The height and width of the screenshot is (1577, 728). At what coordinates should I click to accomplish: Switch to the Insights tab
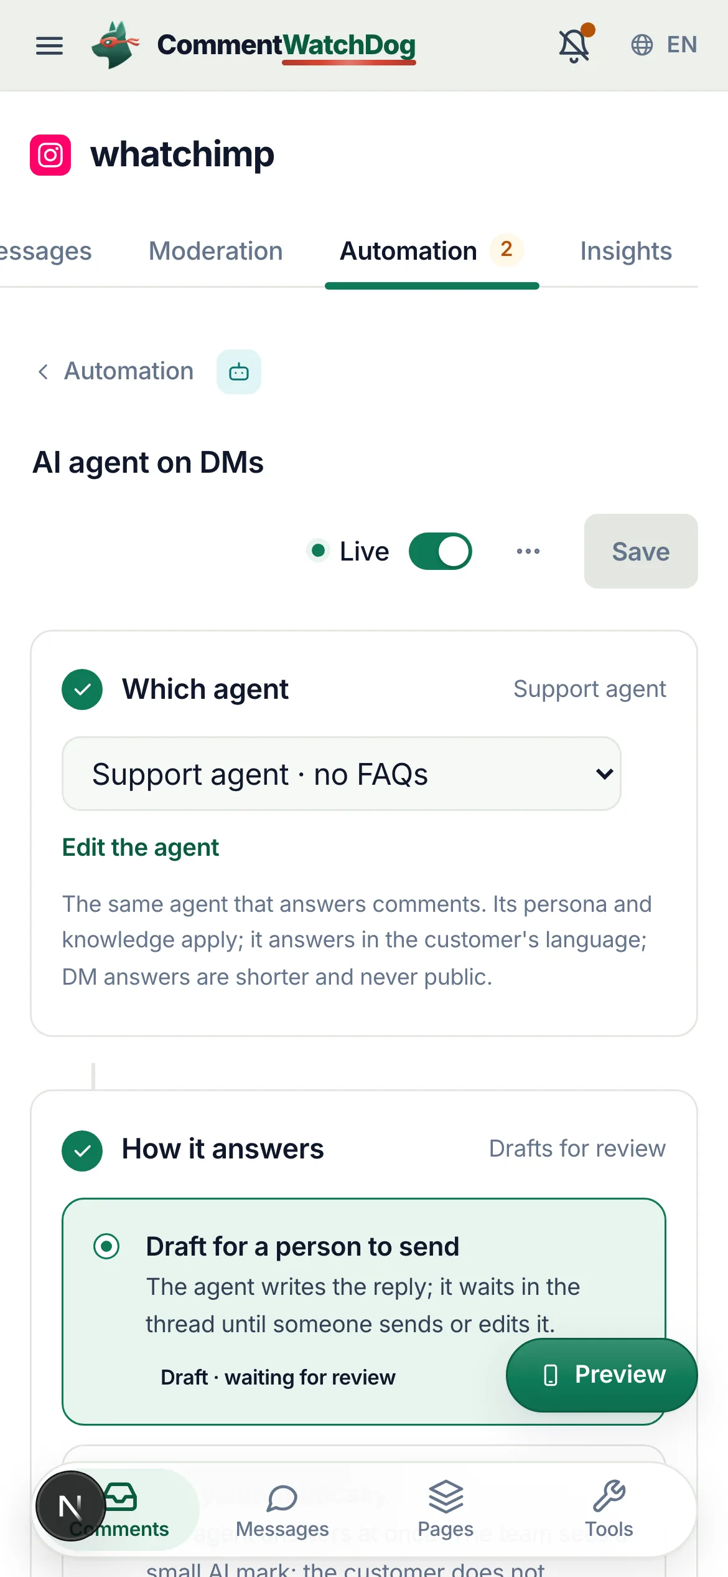tap(626, 251)
